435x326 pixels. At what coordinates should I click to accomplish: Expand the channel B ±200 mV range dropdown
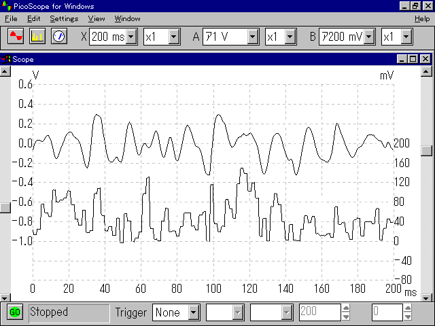(x=369, y=36)
